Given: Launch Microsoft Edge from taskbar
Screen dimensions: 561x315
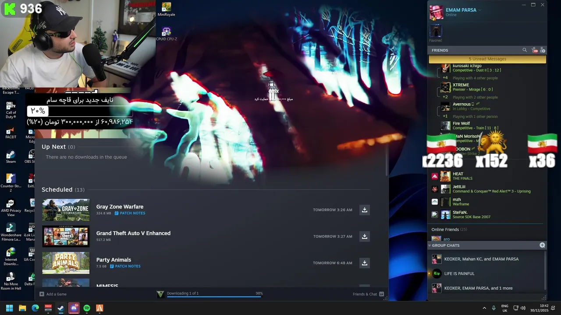Looking at the screenshot, I should pos(35,308).
